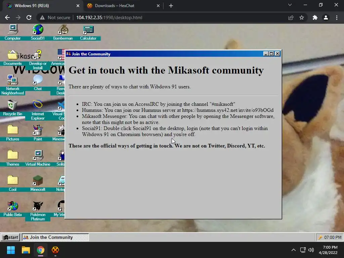
Task: Open a new browser tab
Action: pos(171,6)
